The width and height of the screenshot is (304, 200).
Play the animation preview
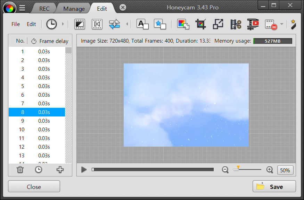pyautogui.click(x=84, y=169)
